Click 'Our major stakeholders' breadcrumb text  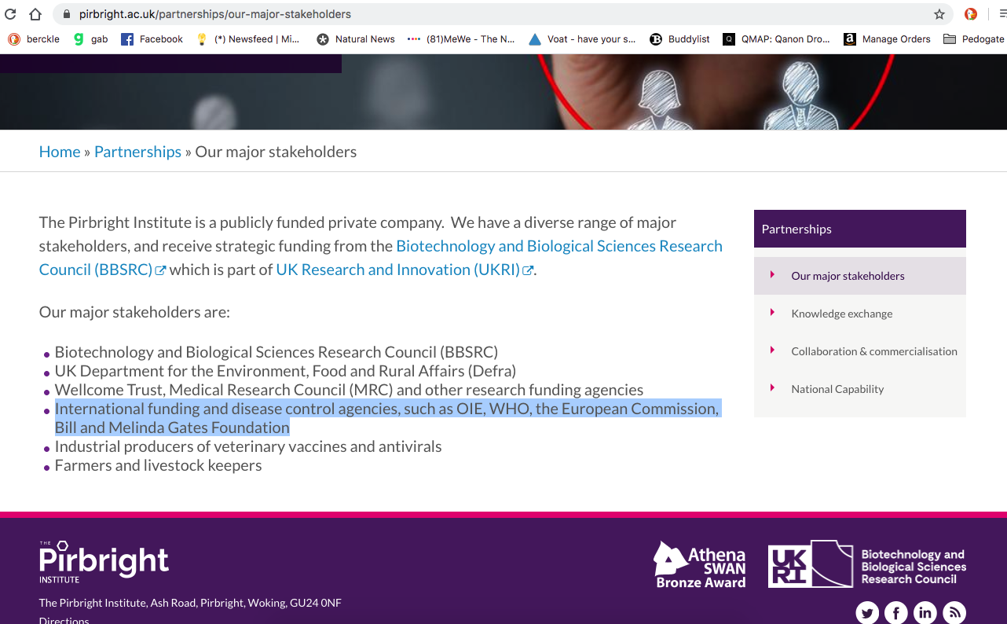click(276, 152)
